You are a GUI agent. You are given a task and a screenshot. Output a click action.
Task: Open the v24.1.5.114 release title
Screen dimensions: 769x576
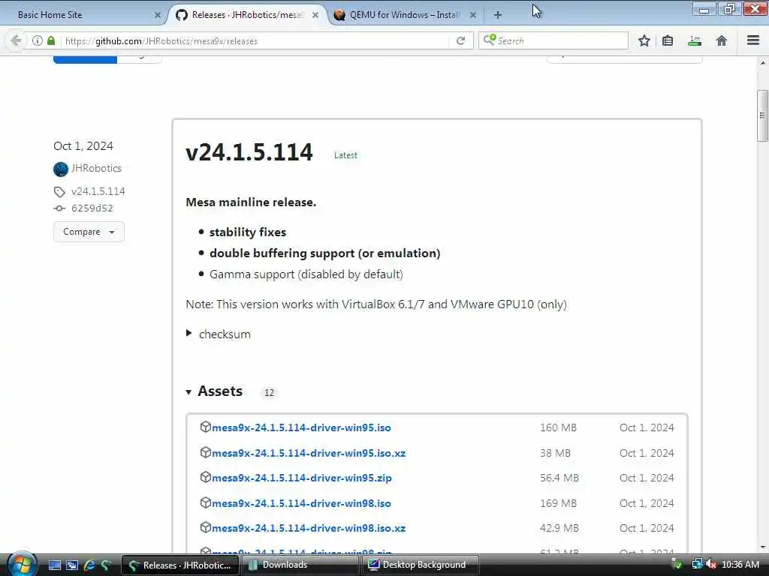pyautogui.click(x=249, y=151)
